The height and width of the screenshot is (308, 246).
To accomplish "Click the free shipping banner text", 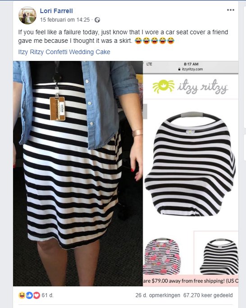I will (191, 280).
